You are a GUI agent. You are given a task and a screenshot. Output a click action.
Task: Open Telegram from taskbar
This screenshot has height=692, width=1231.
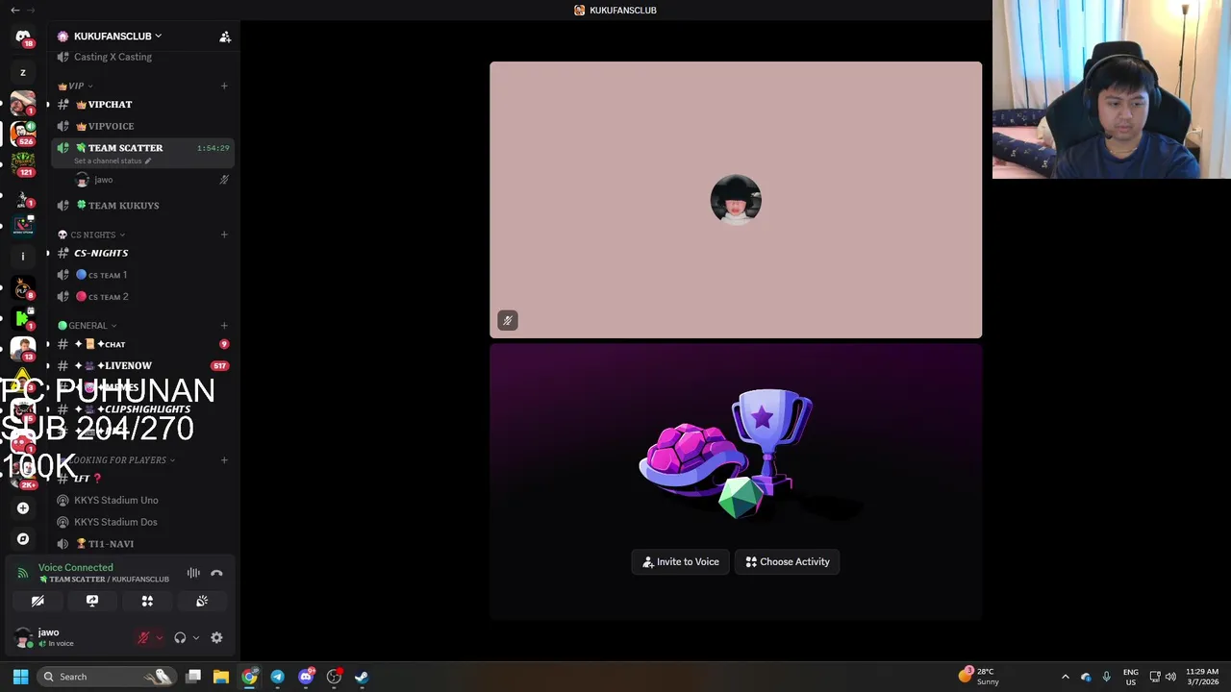tap(277, 677)
